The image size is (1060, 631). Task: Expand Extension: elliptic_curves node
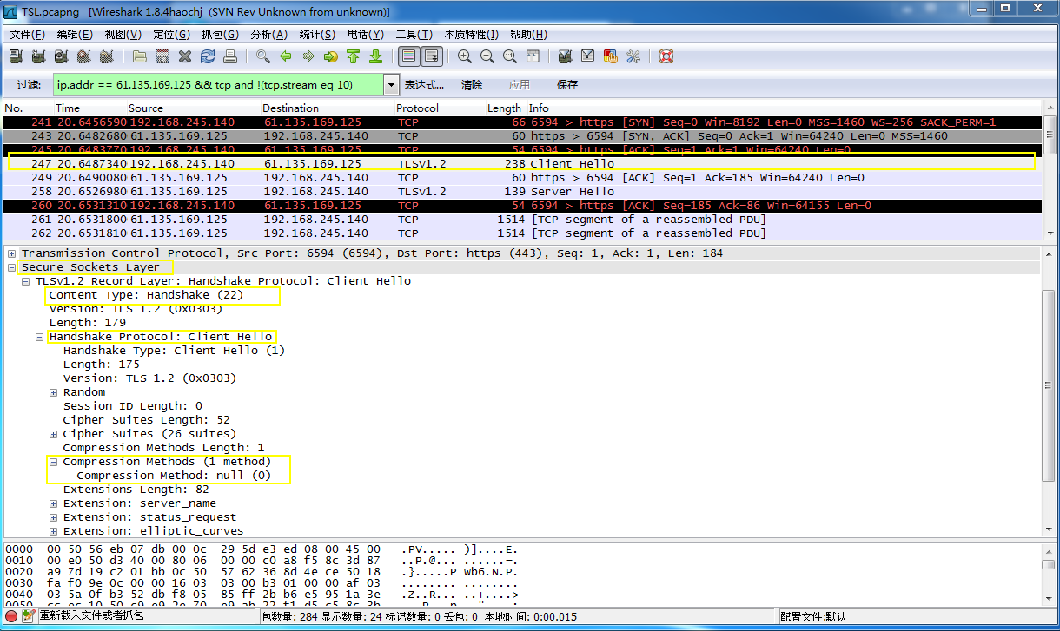pyautogui.click(x=53, y=531)
